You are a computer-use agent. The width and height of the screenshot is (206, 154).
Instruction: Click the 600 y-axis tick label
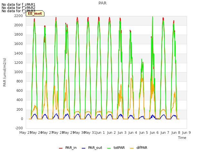(20, 90)
